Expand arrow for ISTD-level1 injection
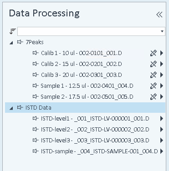169x171 pixels. click(x=162, y=119)
